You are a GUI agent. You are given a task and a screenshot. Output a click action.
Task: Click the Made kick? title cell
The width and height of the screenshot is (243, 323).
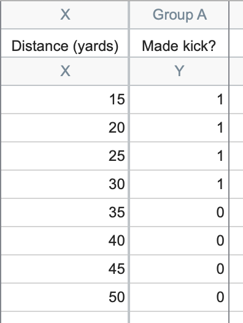pyautogui.click(x=179, y=43)
